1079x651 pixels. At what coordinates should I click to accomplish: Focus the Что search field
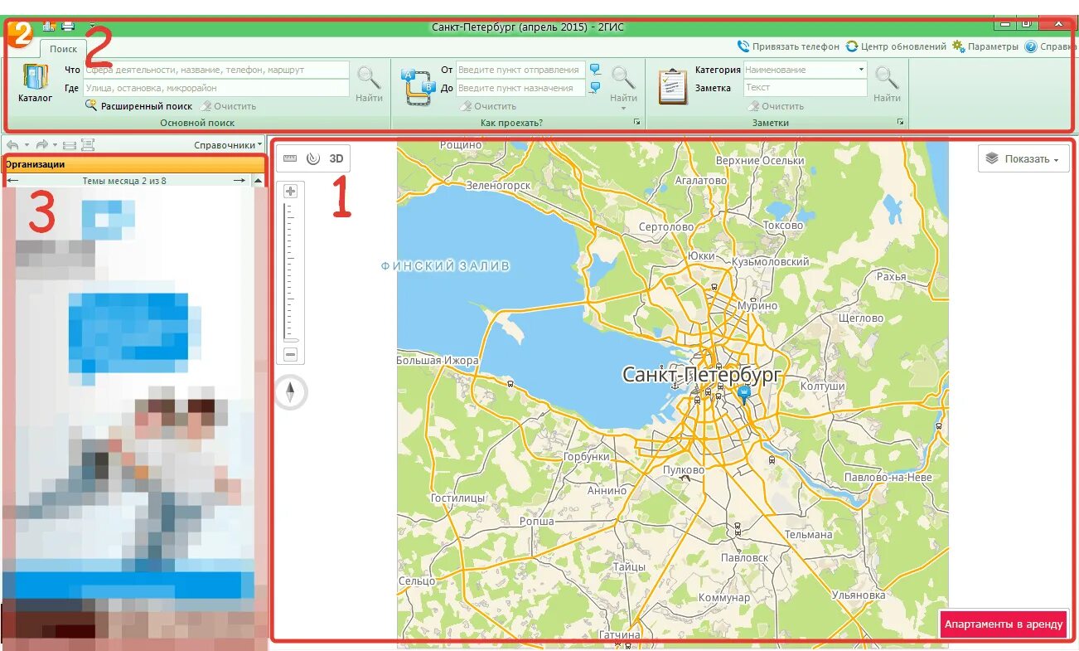click(x=215, y=70)
